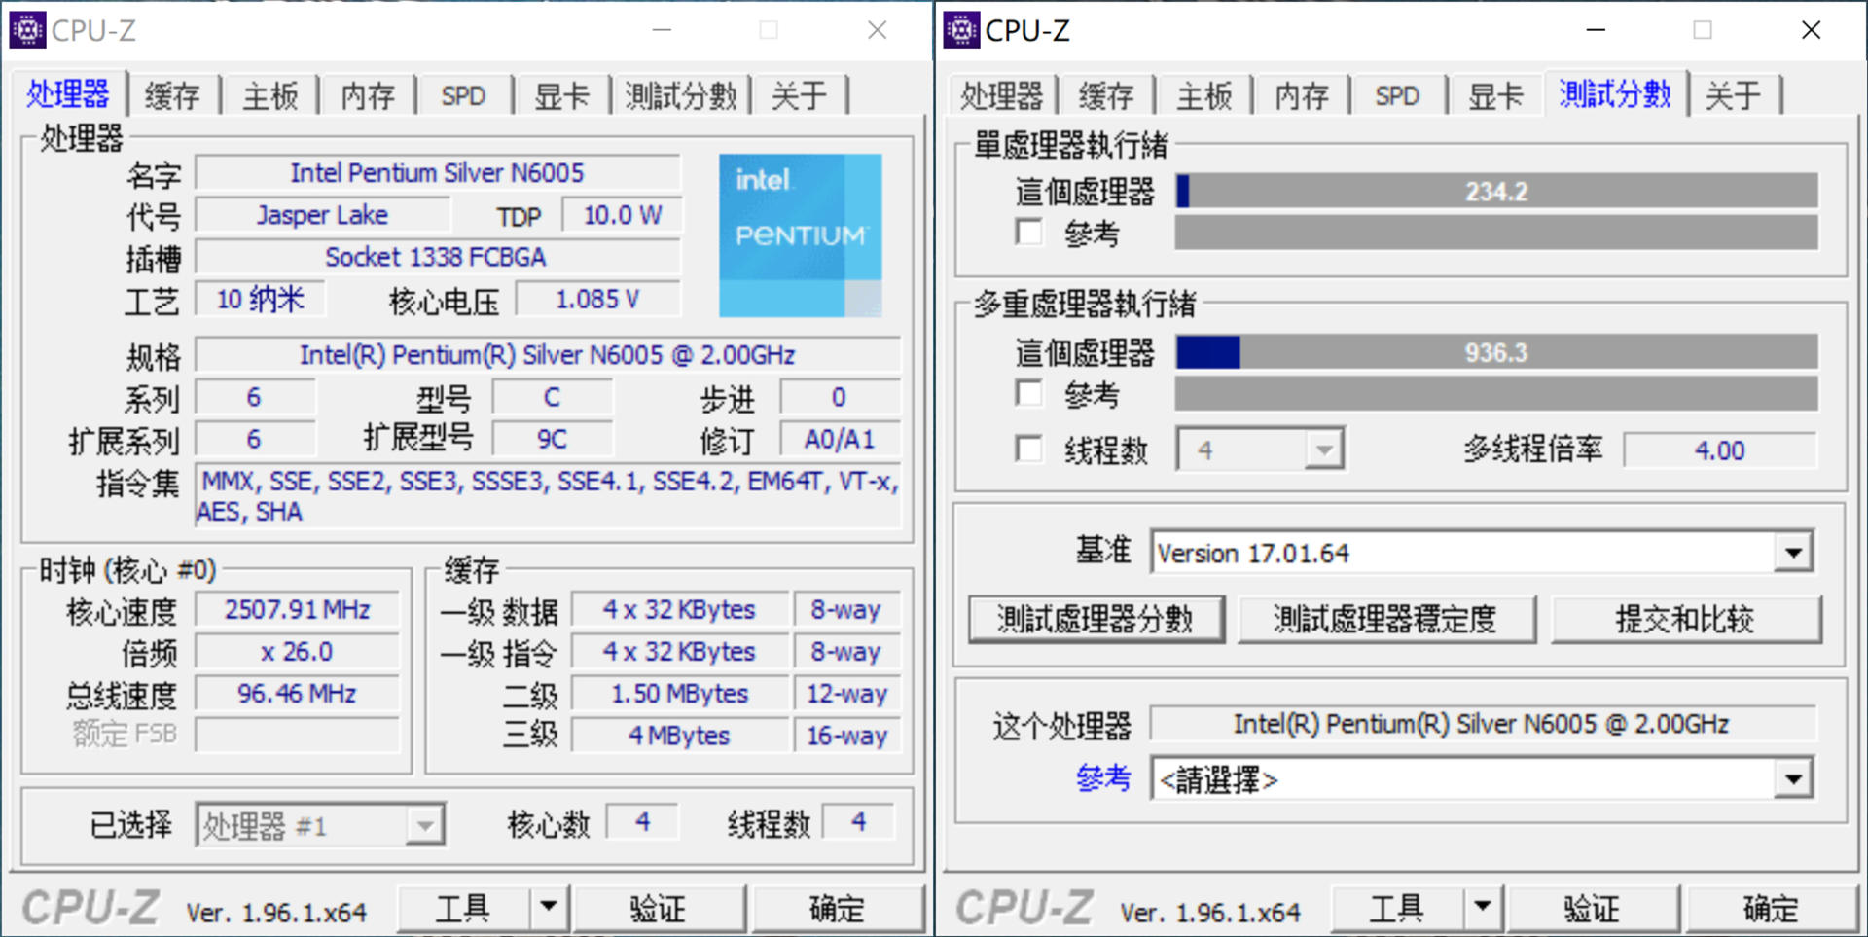1868x937 pixels.
Task: Toggle the 线程数 checkbox
Action: pos(1028,449)
